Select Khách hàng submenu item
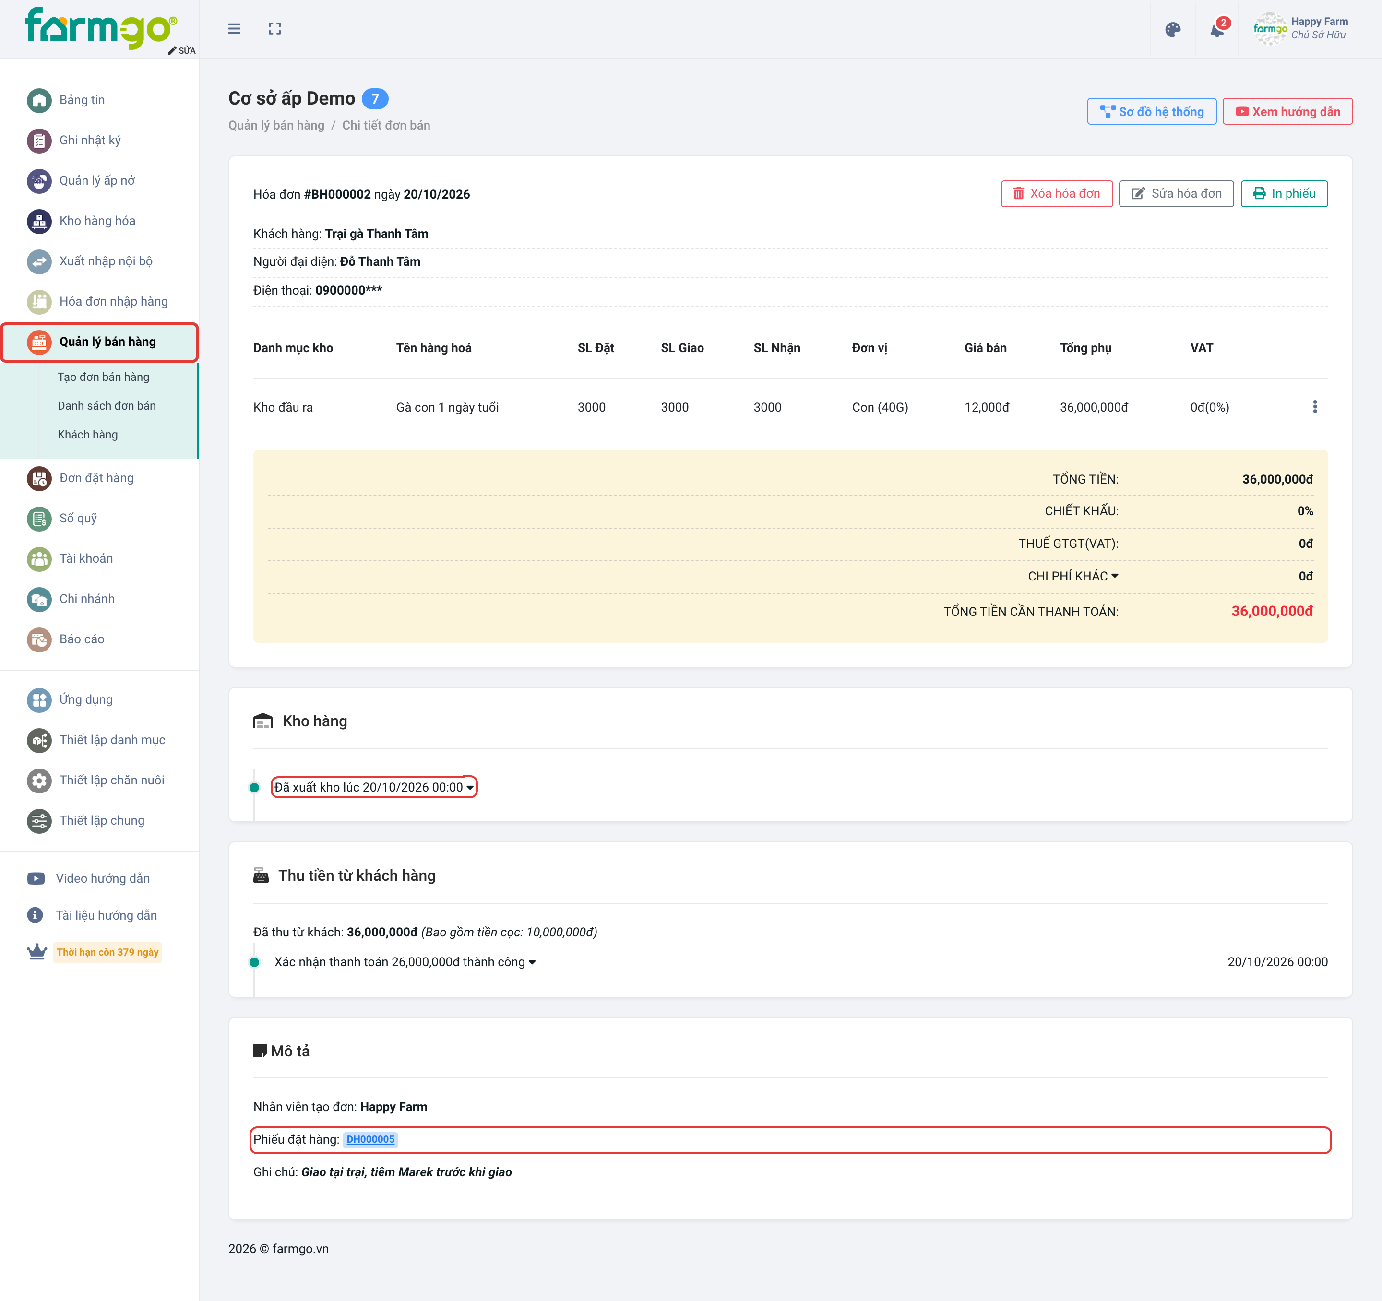 (88, 434)
